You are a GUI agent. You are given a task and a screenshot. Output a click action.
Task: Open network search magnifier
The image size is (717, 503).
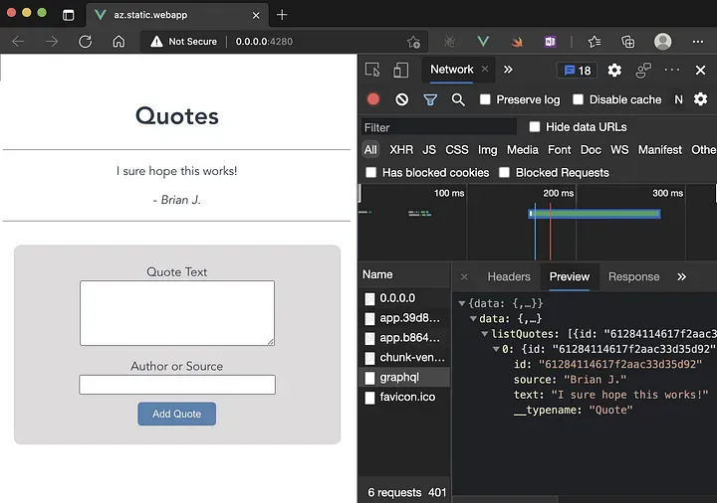coord(458,99)
